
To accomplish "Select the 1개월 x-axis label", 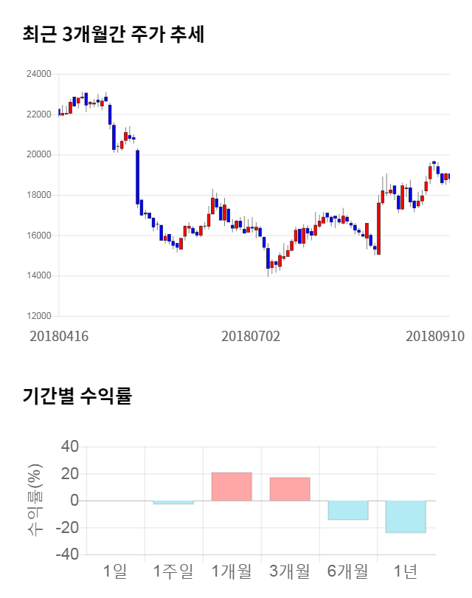I will click(232, 571).
